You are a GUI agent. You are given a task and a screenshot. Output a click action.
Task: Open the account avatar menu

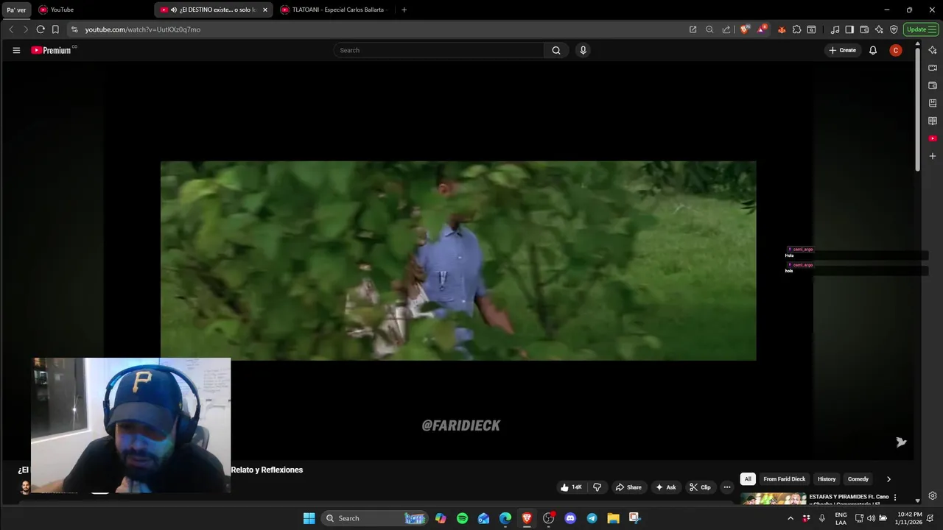896,50
